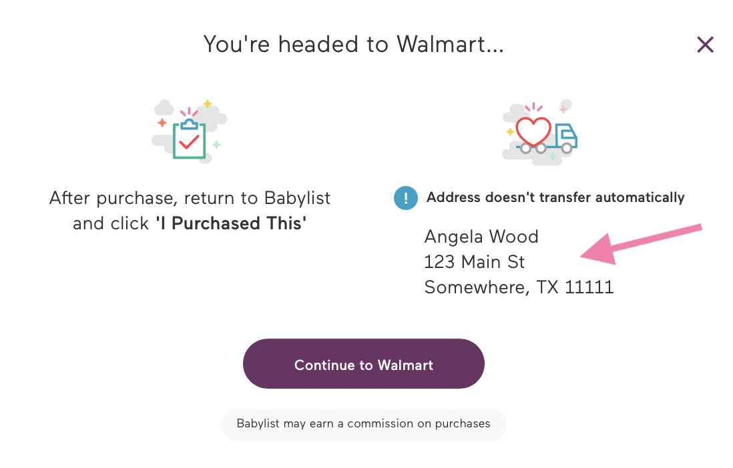
Task: Select the name Angela Wood
Action: (x=481, y=237)
